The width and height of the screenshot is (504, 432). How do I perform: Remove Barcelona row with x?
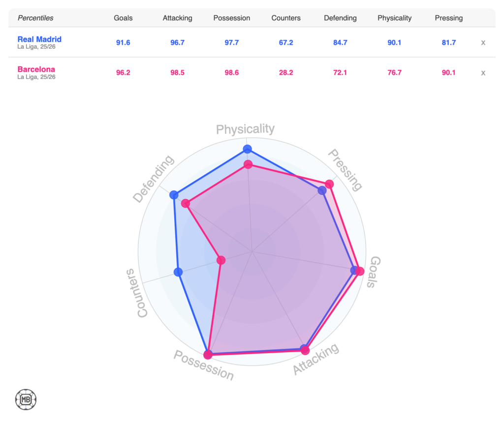click(x=483, y=73)
